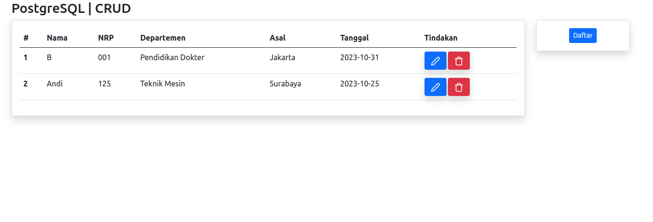Screen dimensions: 653x222
Task: Select the date 2023-10-25
Action: click(x=360, y=84)
